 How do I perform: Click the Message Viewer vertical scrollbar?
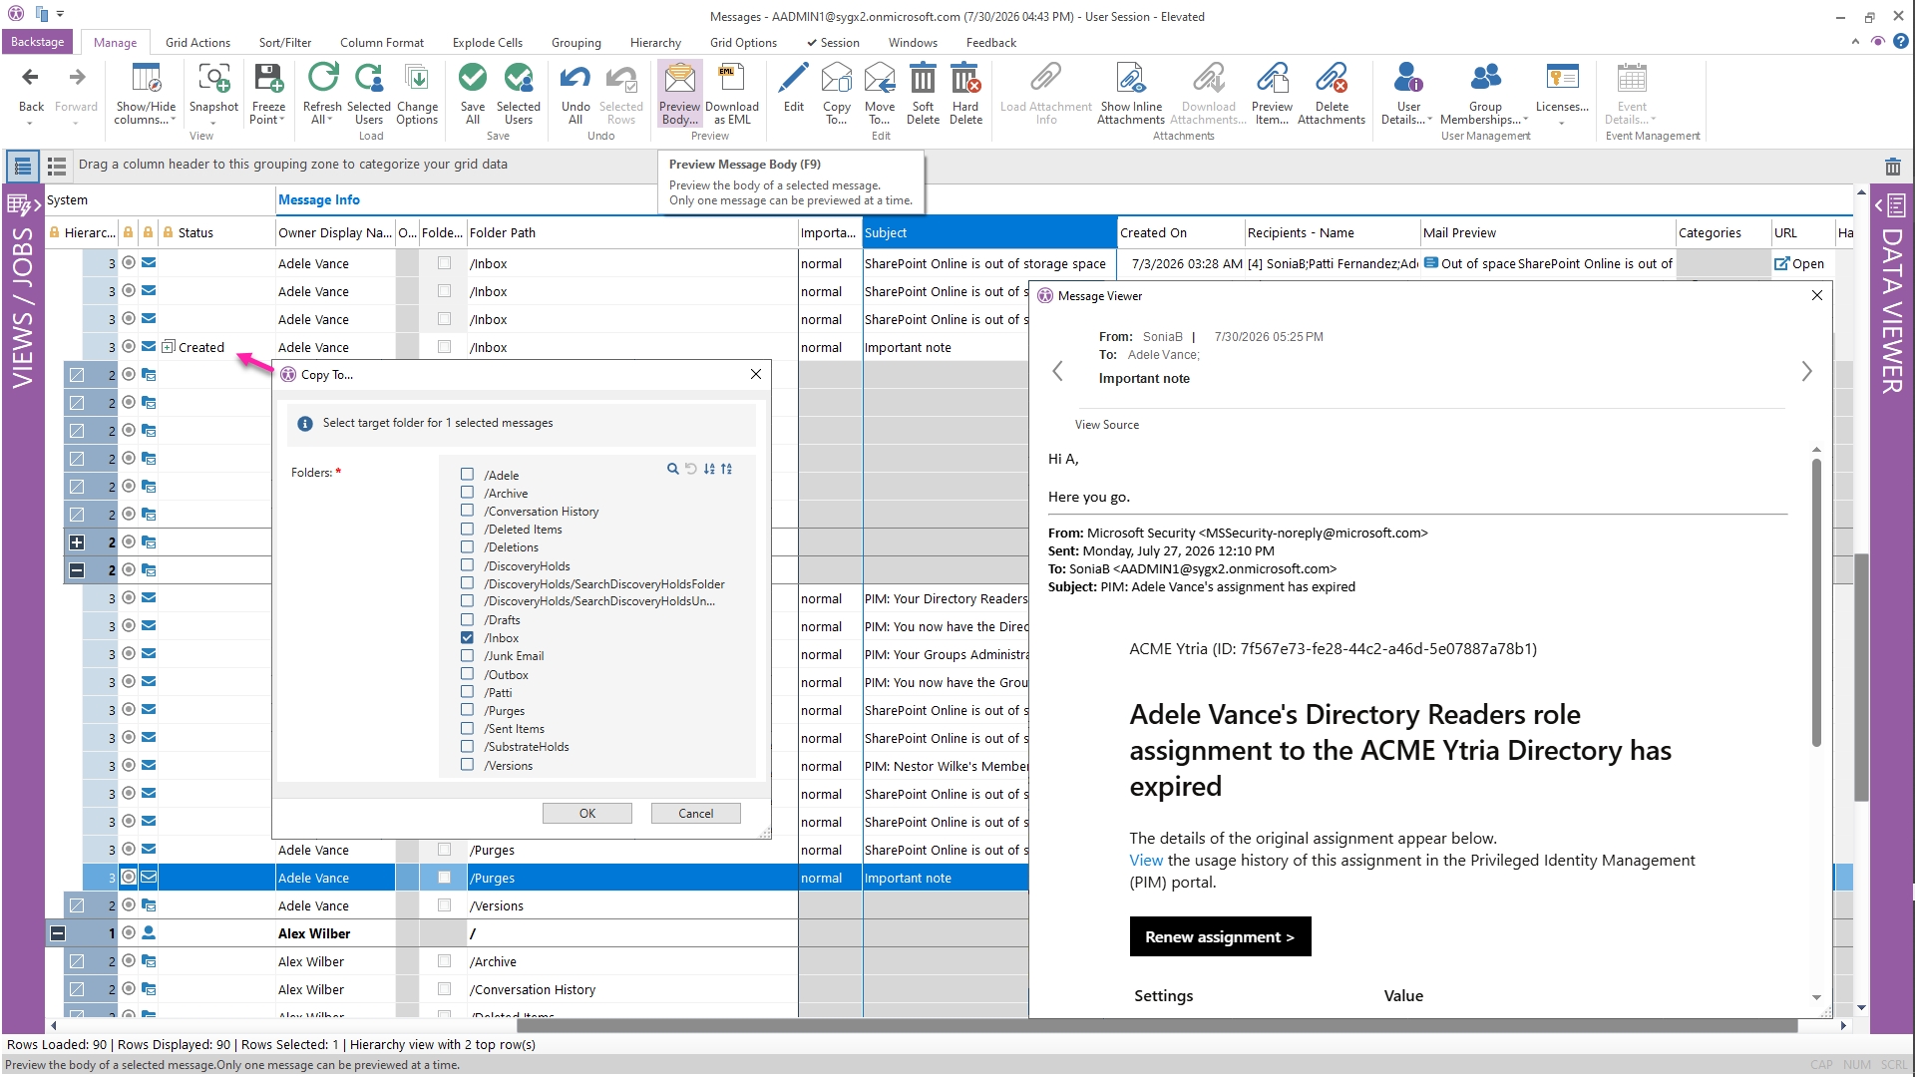pos(1816,601)
